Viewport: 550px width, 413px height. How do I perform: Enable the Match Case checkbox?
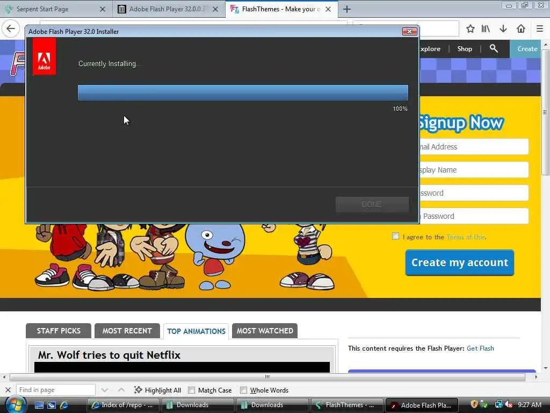[x=192, y=390]
